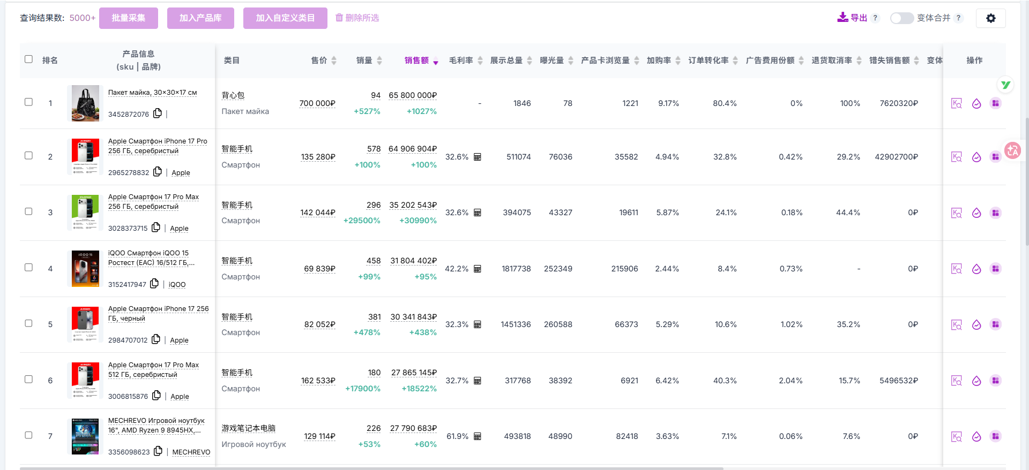Click the pink translate floating icon
Viewport: 1029px width, 470px height.
pos(1012,151)
